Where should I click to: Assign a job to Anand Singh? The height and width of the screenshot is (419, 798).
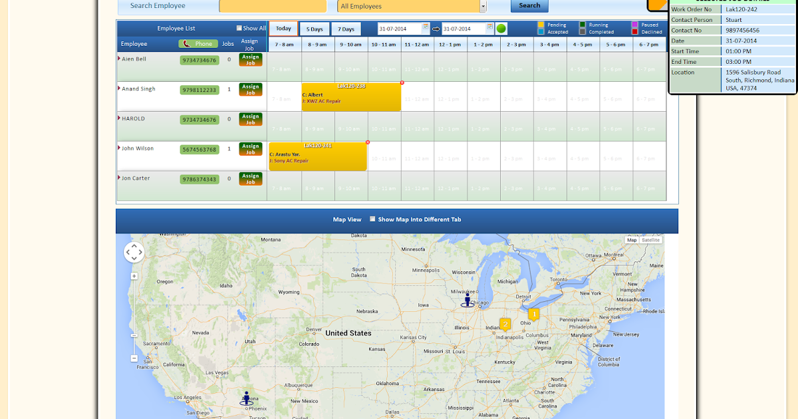(x=250, y=89)
